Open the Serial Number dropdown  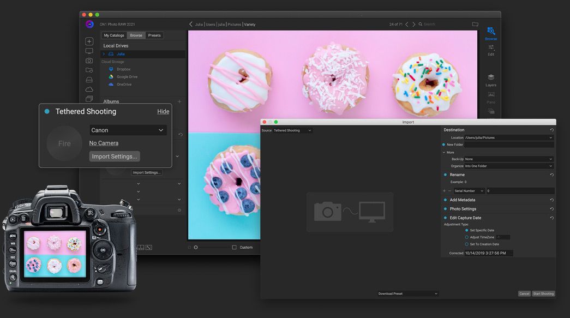pyautogui.click(x=469, y=191)
